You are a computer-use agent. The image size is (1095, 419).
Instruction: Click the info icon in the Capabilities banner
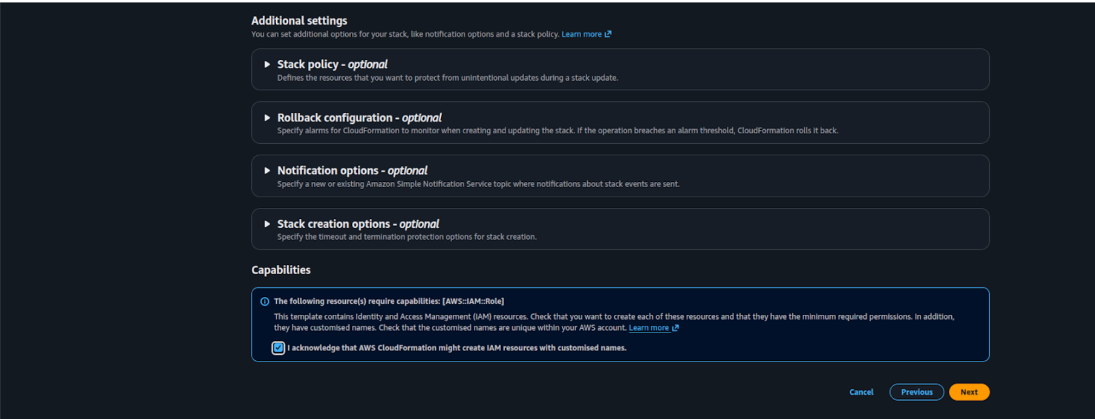click(265, 301)
